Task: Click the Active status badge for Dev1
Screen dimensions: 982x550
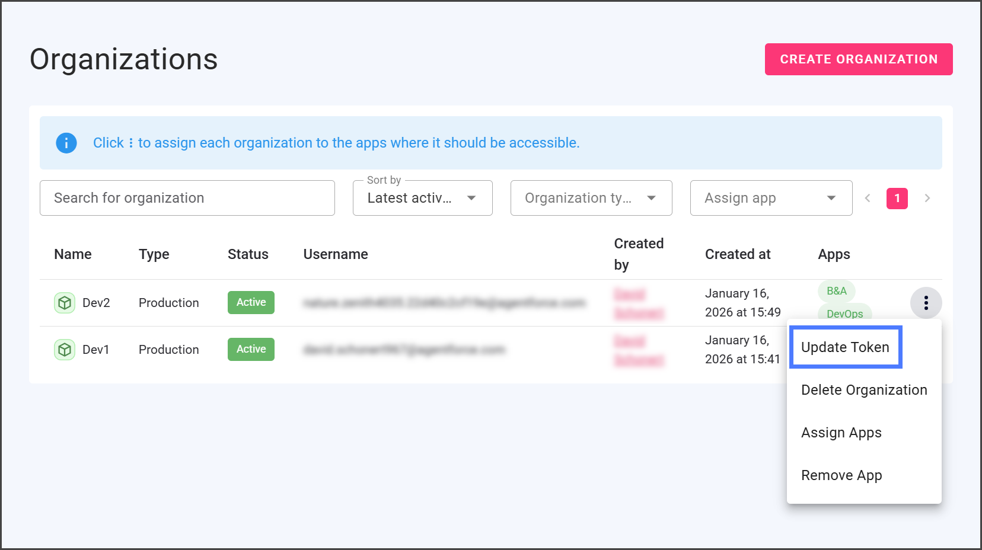Action: click(x=251, y=349)
